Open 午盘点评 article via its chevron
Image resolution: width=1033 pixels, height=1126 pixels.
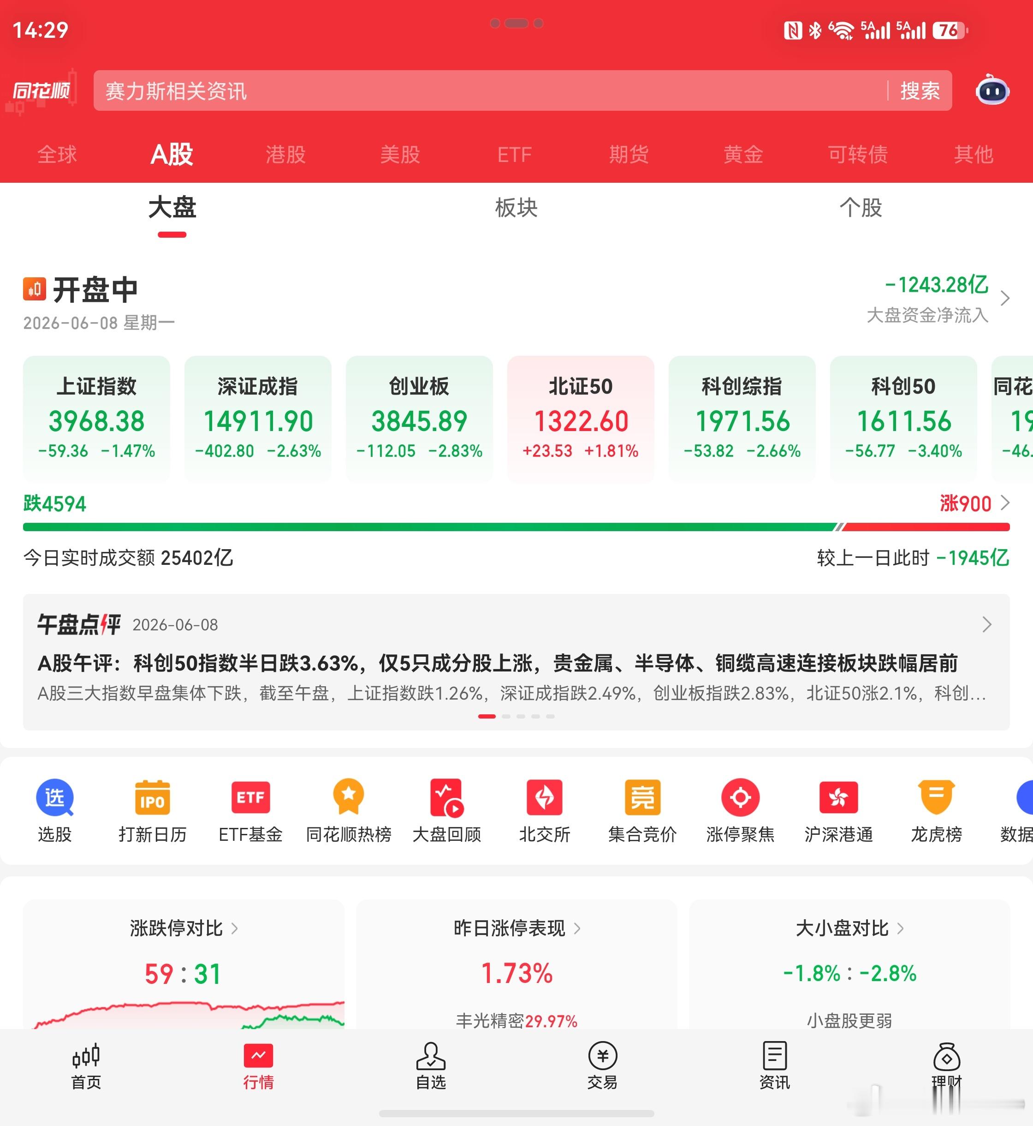point(987,624)
